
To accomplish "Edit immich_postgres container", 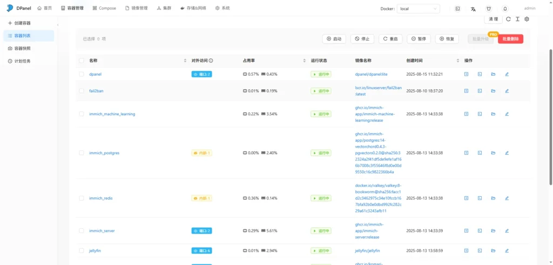I will tap(507, 153).
